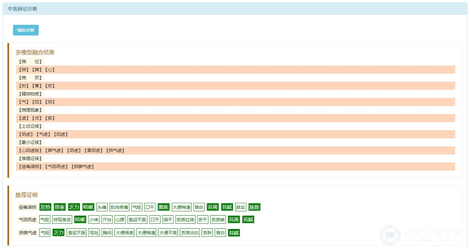Select the 少神 tag

[94, 220]
